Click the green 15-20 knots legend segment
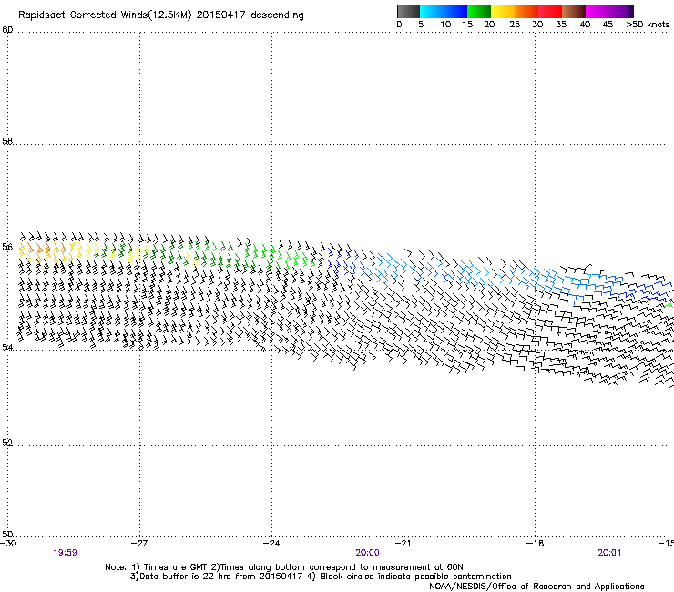Viewport: 674px width, 592px height. click(479, 11)
